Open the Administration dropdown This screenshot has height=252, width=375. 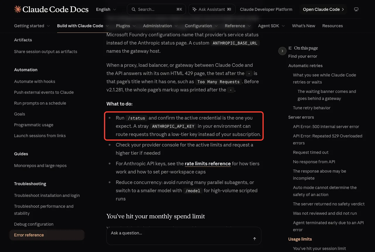coord(160,26)
